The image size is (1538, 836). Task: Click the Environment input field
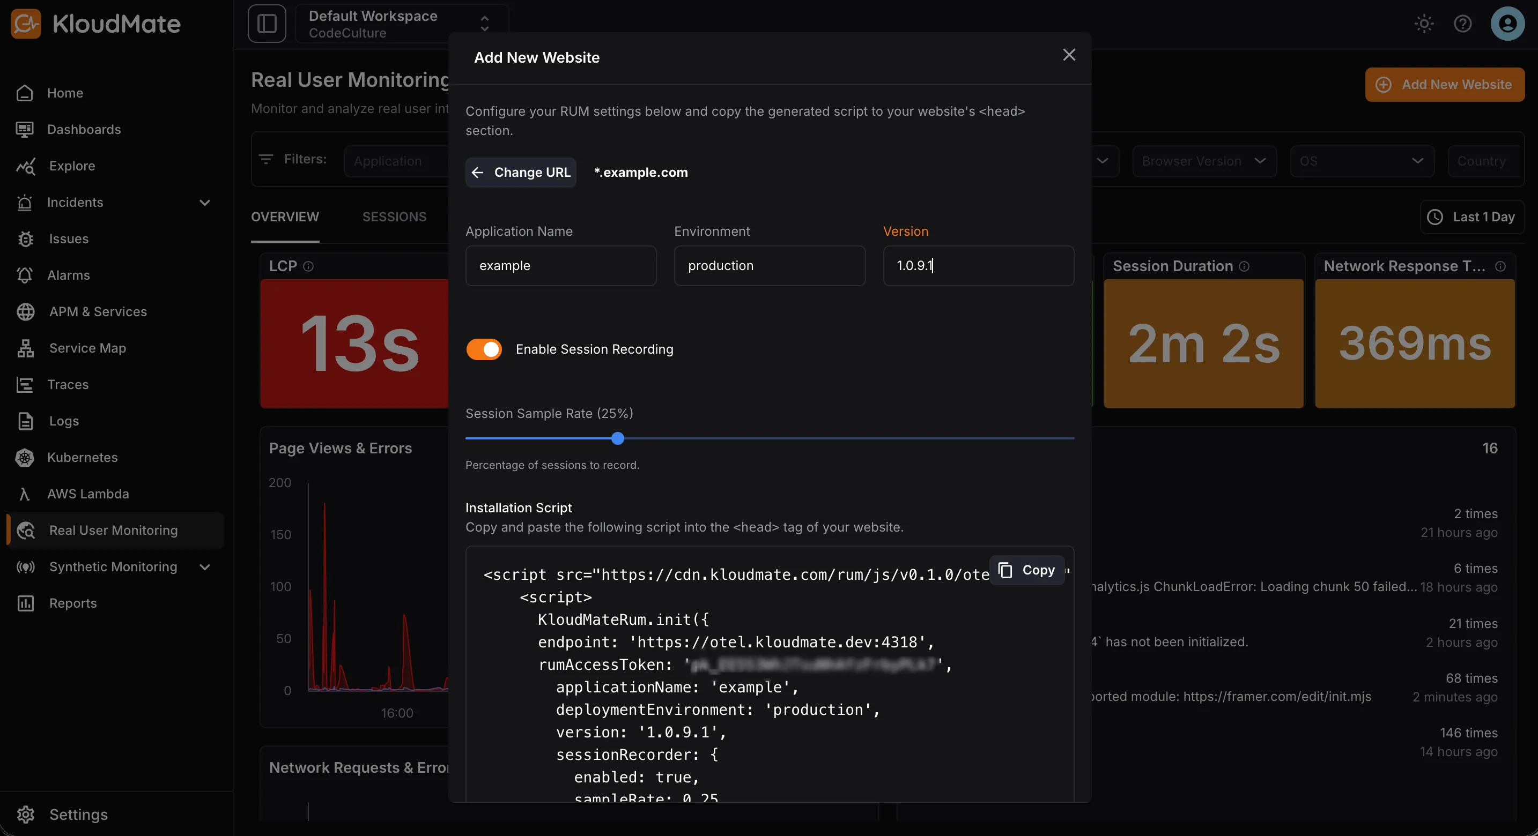click(x=770, y=266)
